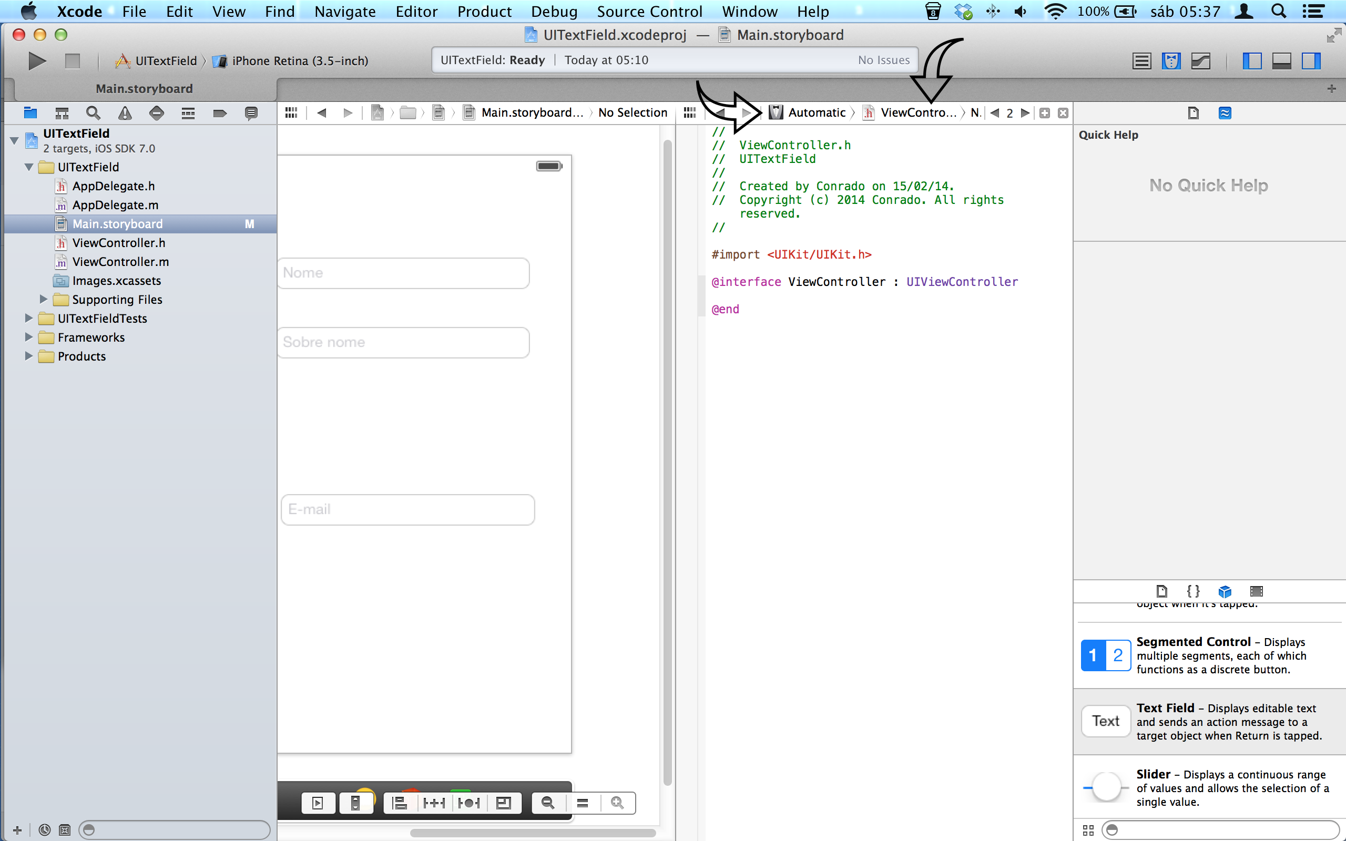This screenshot has width=1346, height=841.
Task: Expand the Supporting Files group
Action: click(44, 299)
